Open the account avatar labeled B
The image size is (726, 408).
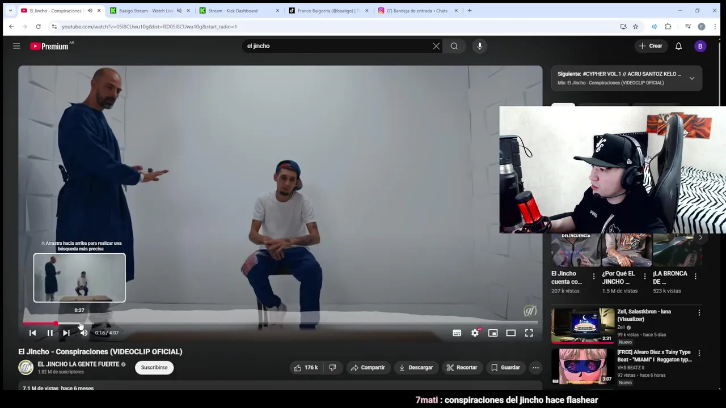(700, 46)
